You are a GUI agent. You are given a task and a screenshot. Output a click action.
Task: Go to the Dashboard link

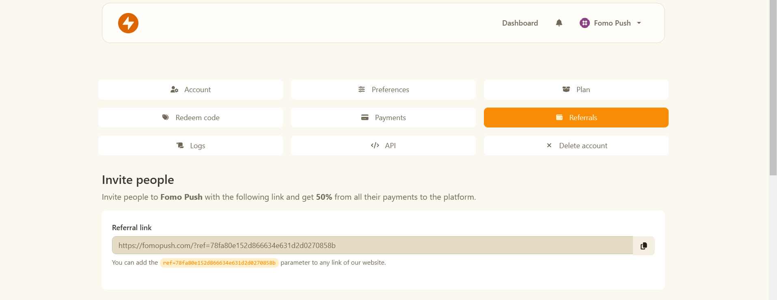point(520,23)
